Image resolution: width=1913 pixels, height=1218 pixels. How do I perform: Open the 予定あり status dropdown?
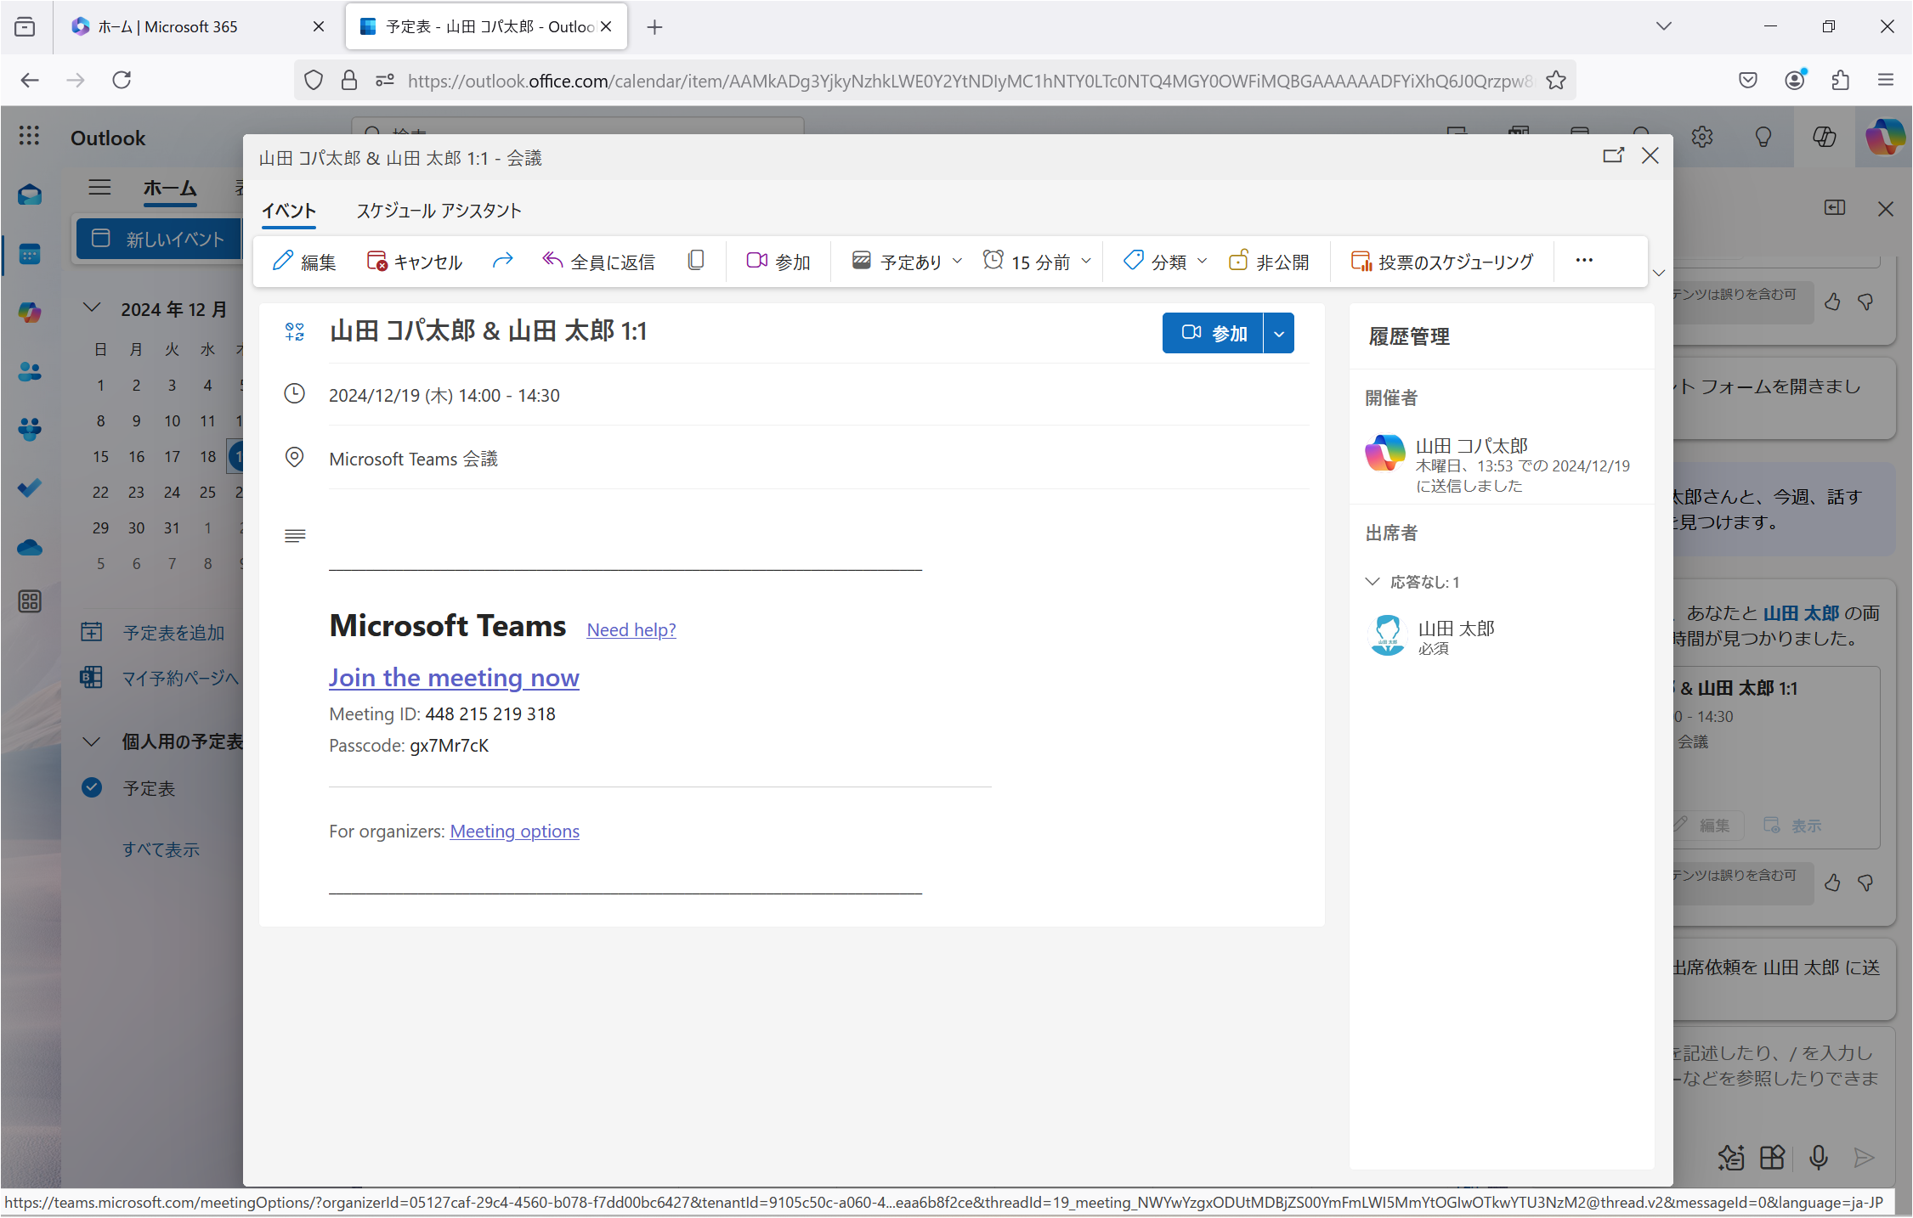pyautogui.click(x=907, y=262)
